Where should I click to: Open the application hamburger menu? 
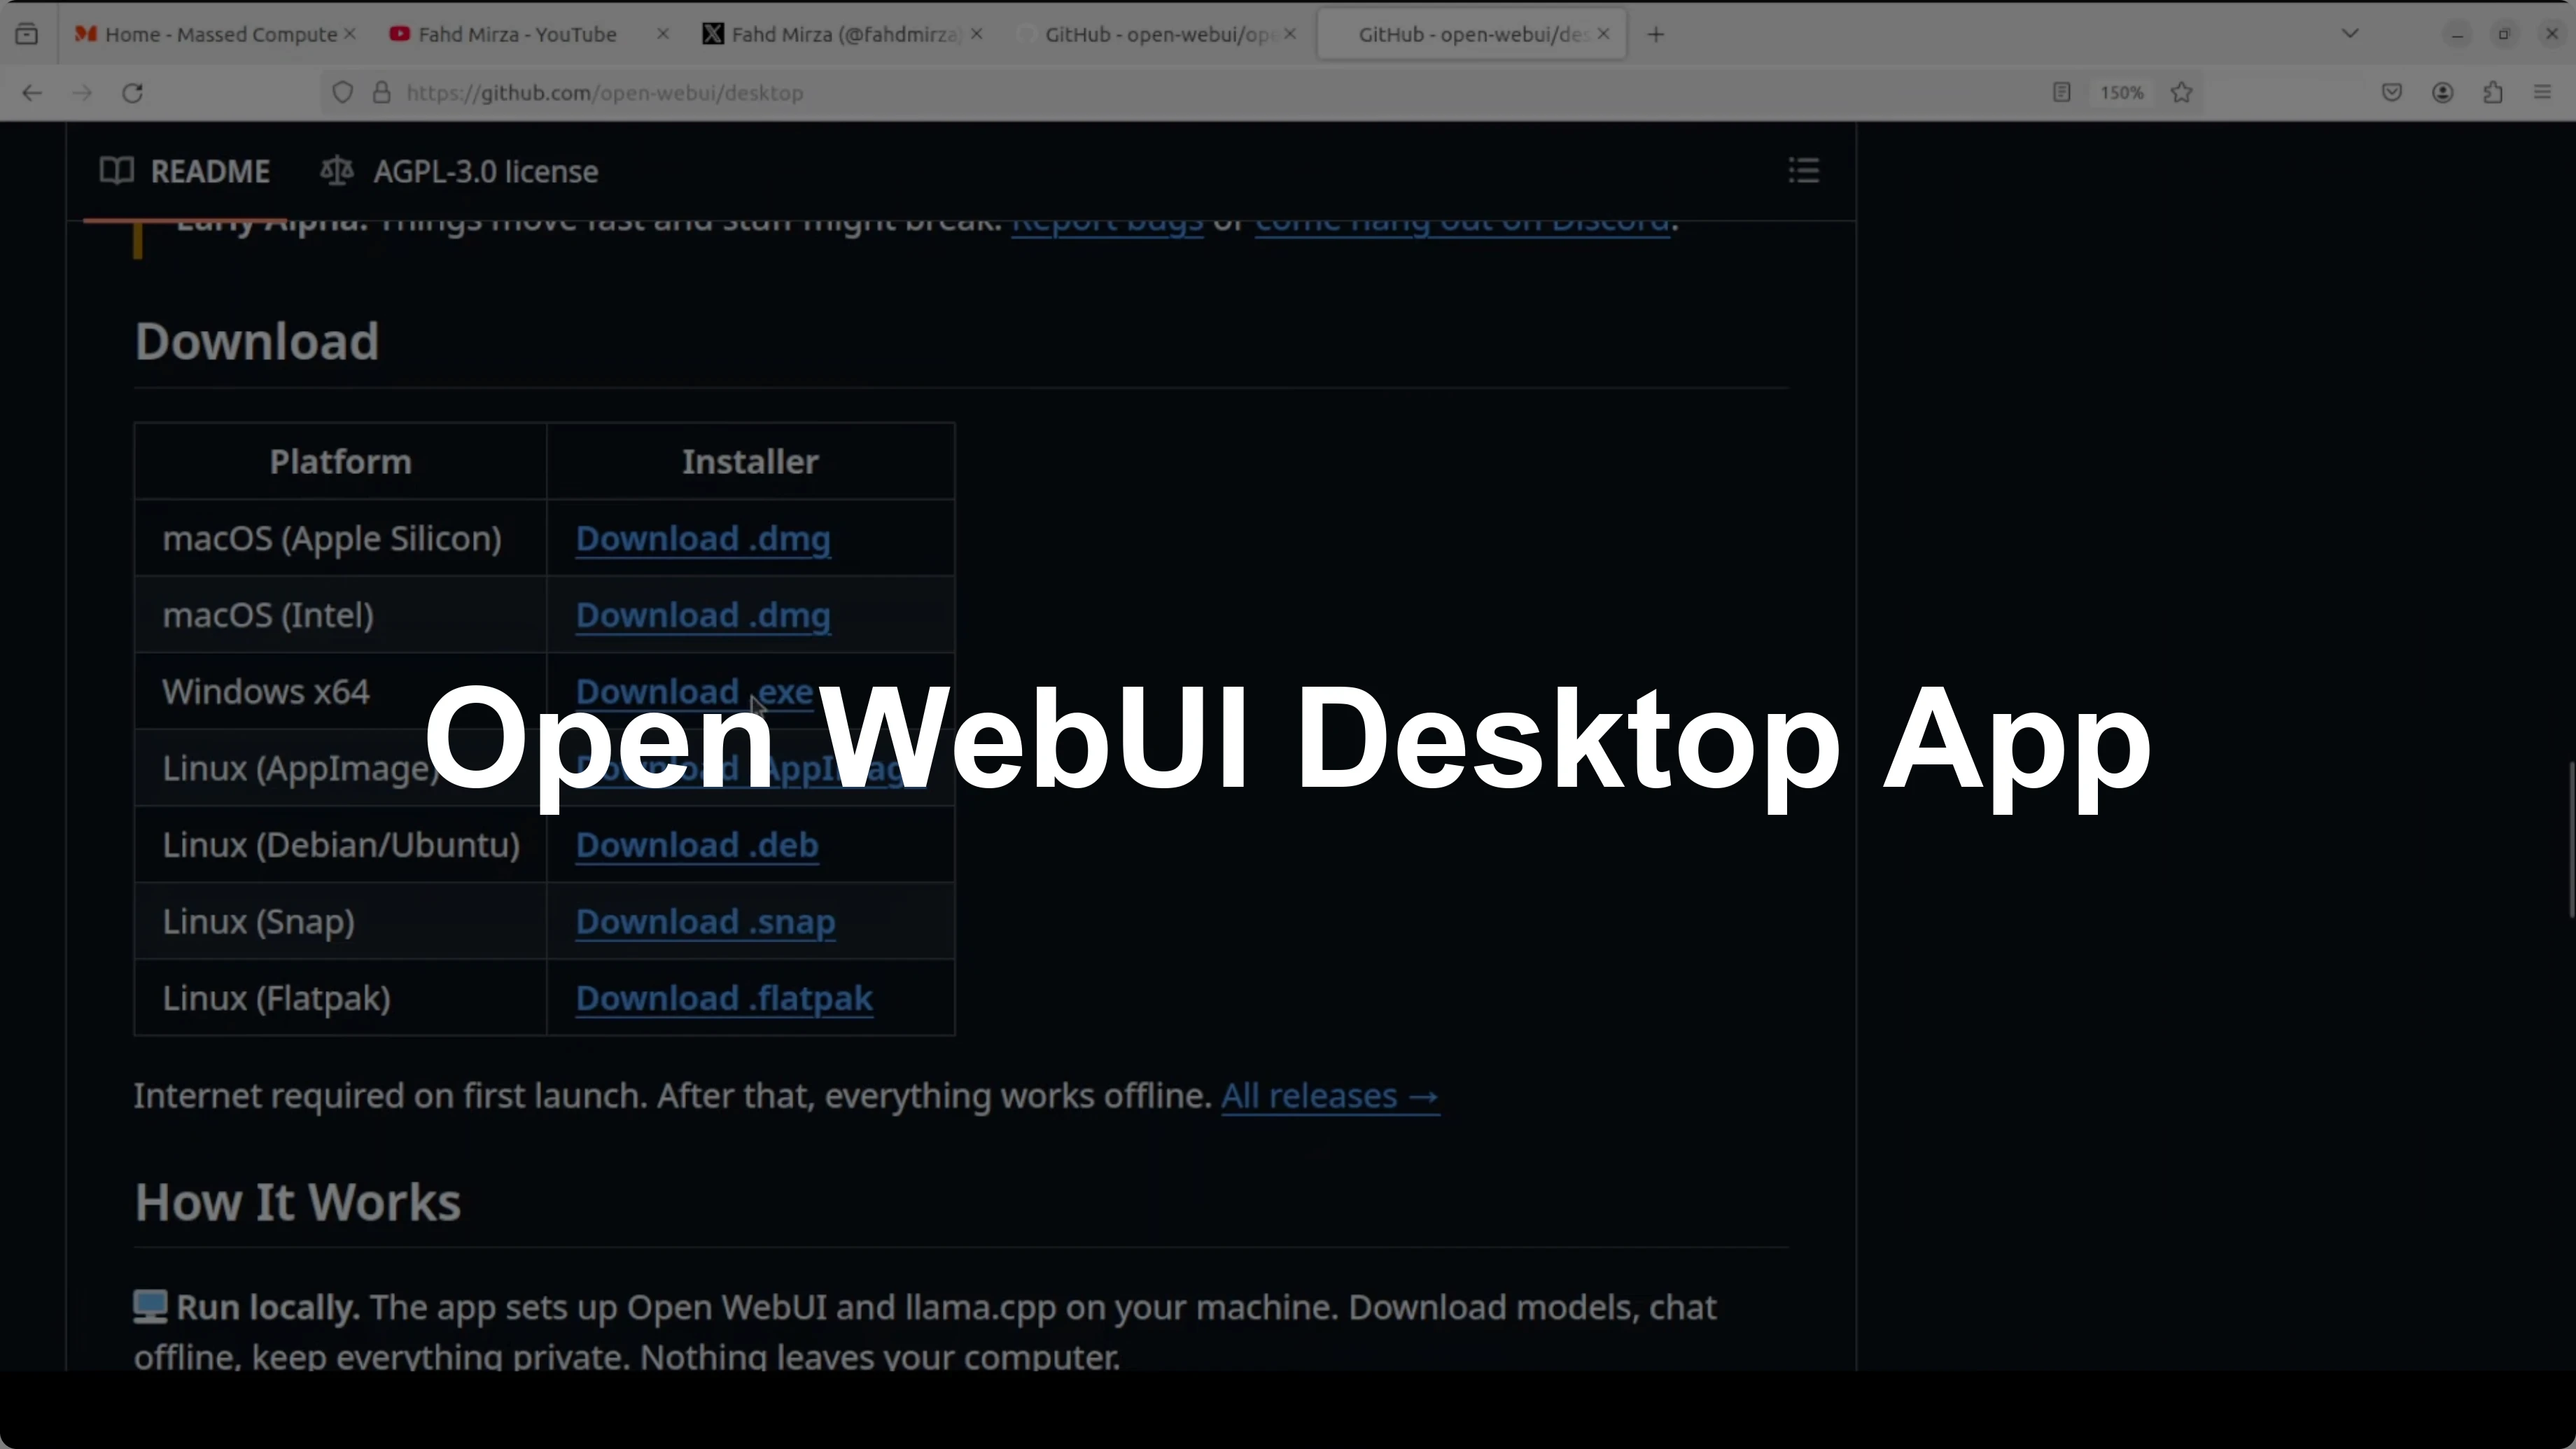2543,92
